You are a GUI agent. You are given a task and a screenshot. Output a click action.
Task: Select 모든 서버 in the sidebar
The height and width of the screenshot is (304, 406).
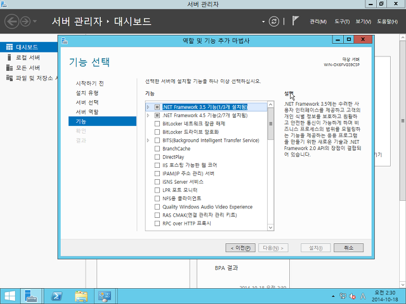click(x=29, y=68)
